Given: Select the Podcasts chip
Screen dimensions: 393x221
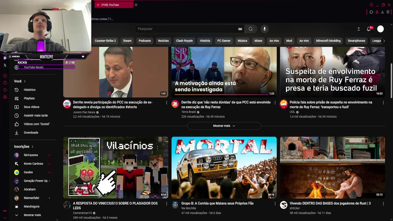Looking at the screenshot, I should coord(145,41).
